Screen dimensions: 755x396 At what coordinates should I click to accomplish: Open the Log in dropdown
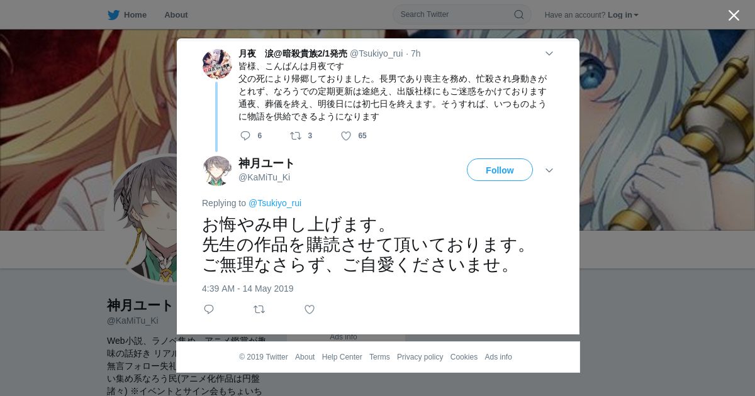coord(623,15)
